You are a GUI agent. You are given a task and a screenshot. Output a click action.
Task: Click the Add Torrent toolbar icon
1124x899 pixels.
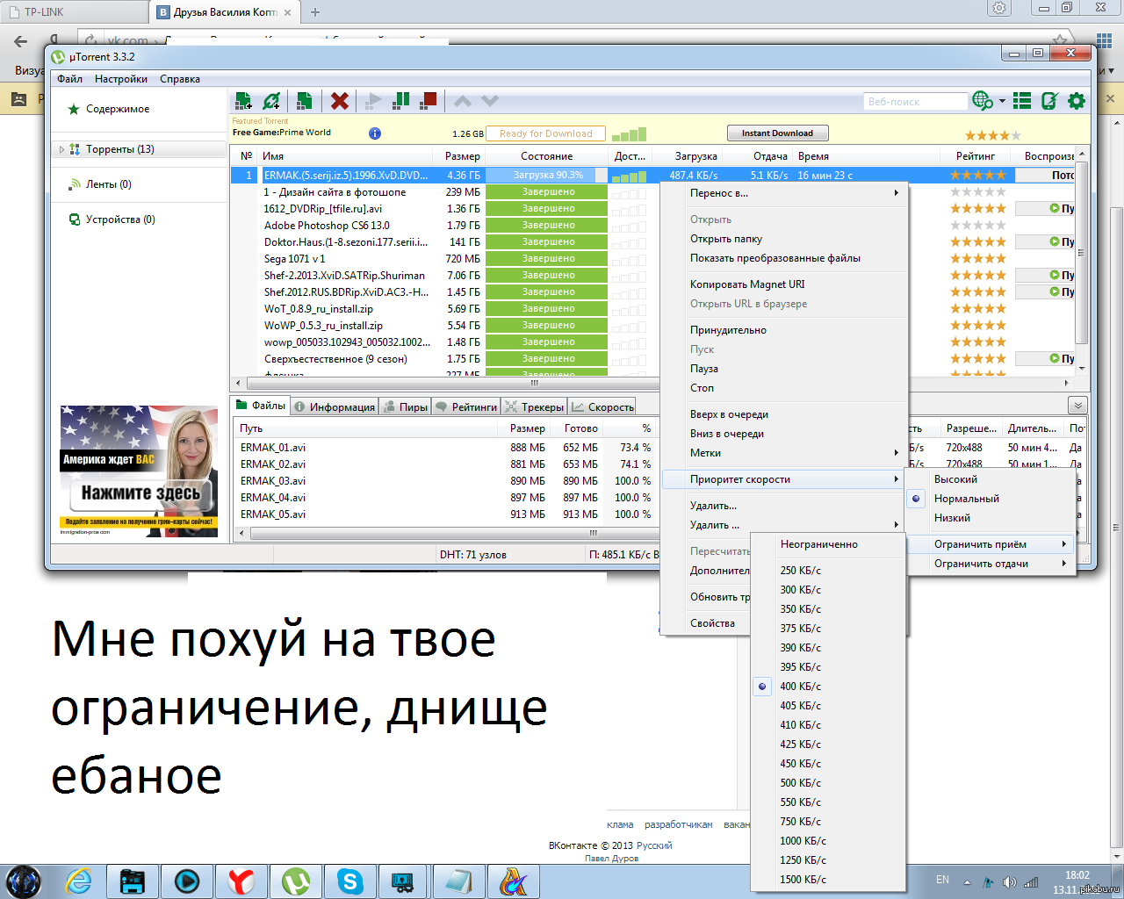[x=243, y=101]
